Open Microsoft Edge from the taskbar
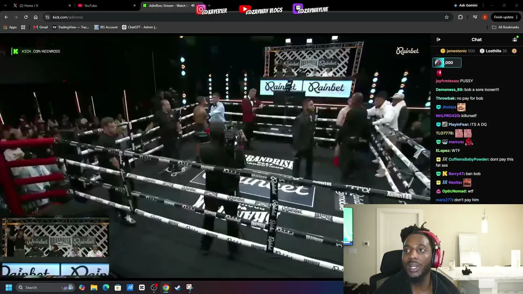The image size is (523, 294). tap(106, 287)
